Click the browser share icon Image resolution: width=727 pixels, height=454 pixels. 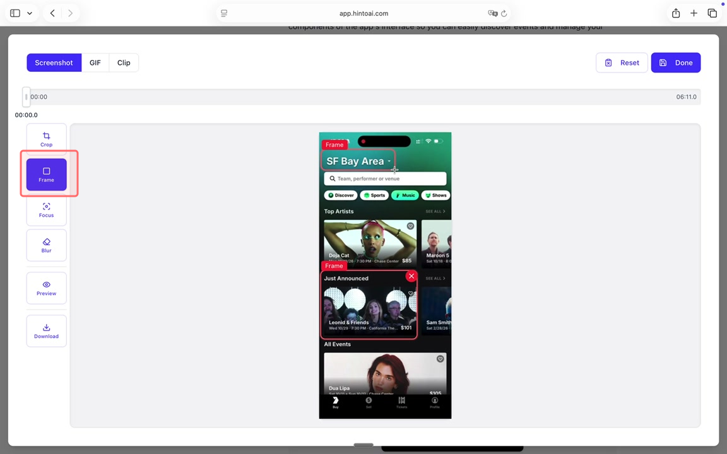click(x=676, y=13)
